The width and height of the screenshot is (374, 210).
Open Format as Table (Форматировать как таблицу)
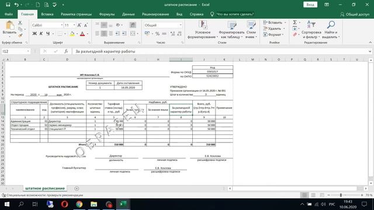click(x=231, y=30)
